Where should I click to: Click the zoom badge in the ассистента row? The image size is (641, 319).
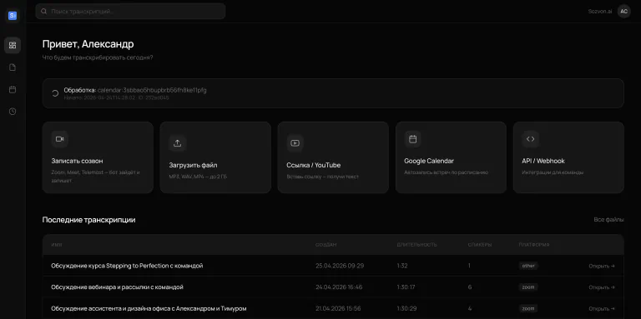(528, 309)
